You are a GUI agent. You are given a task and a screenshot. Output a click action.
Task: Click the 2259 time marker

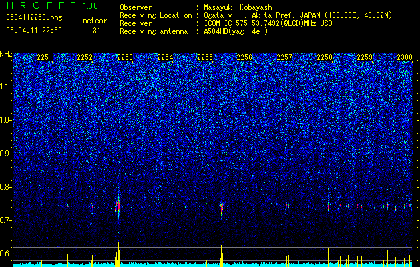tap(365, 57)
